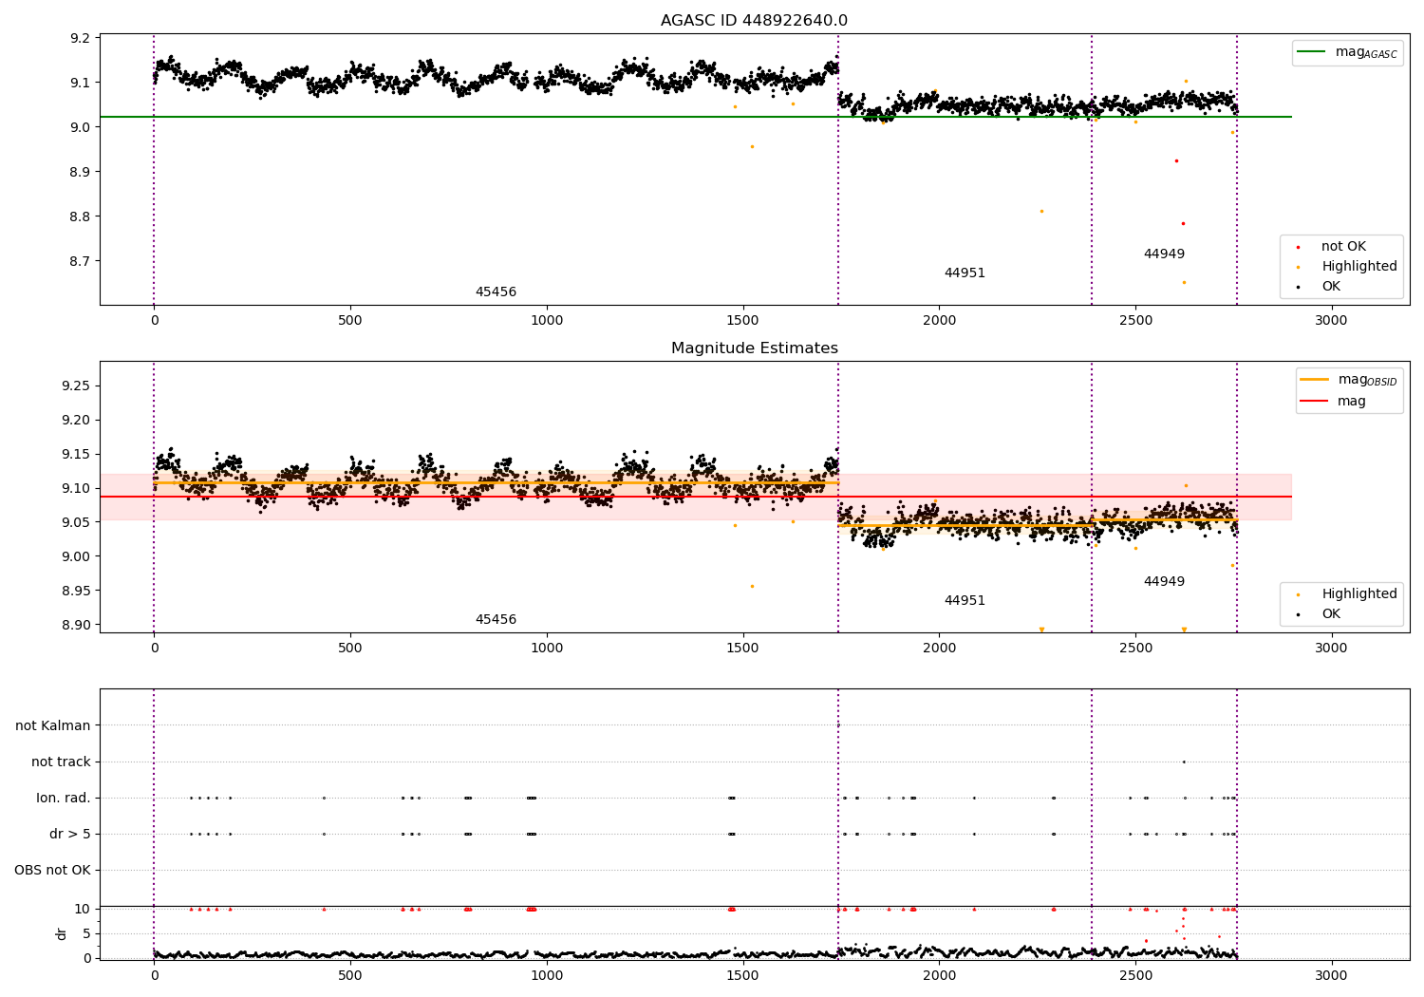Viewport: 1424px width, 997px height.
Task: Click the green line sample in the top legend
Action: tap(1313, 52)
